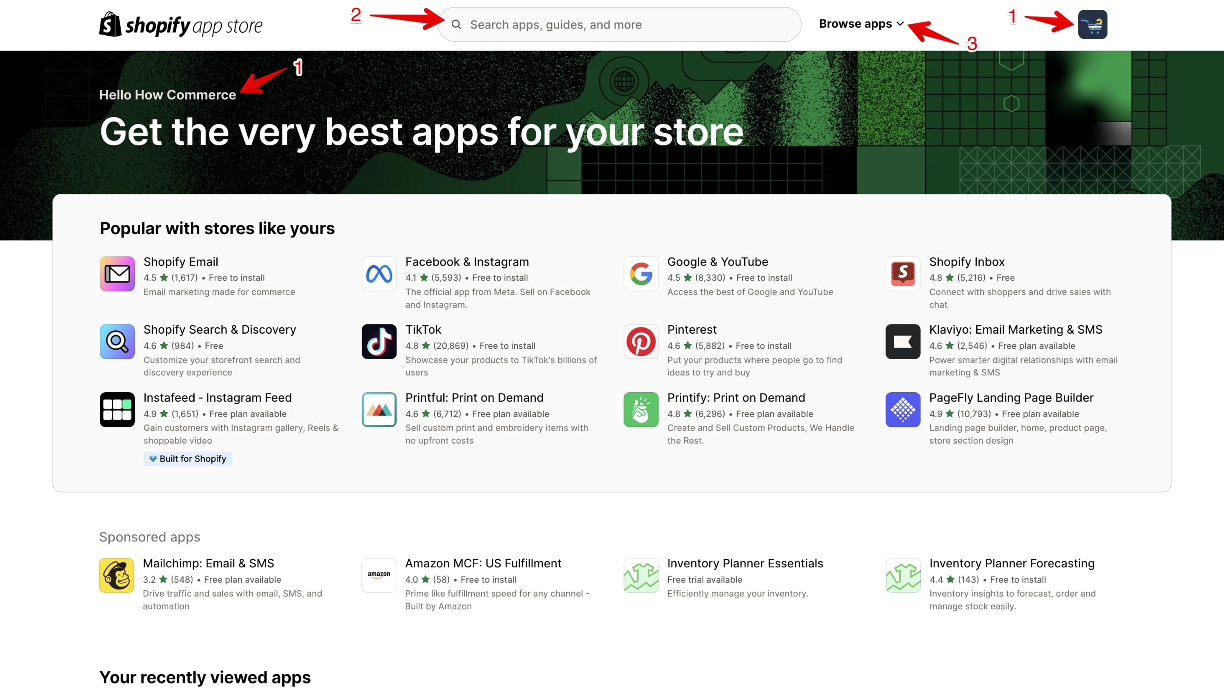1224x700 pixels.
Task: Open the Shopify Inbox icon
Action: coord(903,274)
